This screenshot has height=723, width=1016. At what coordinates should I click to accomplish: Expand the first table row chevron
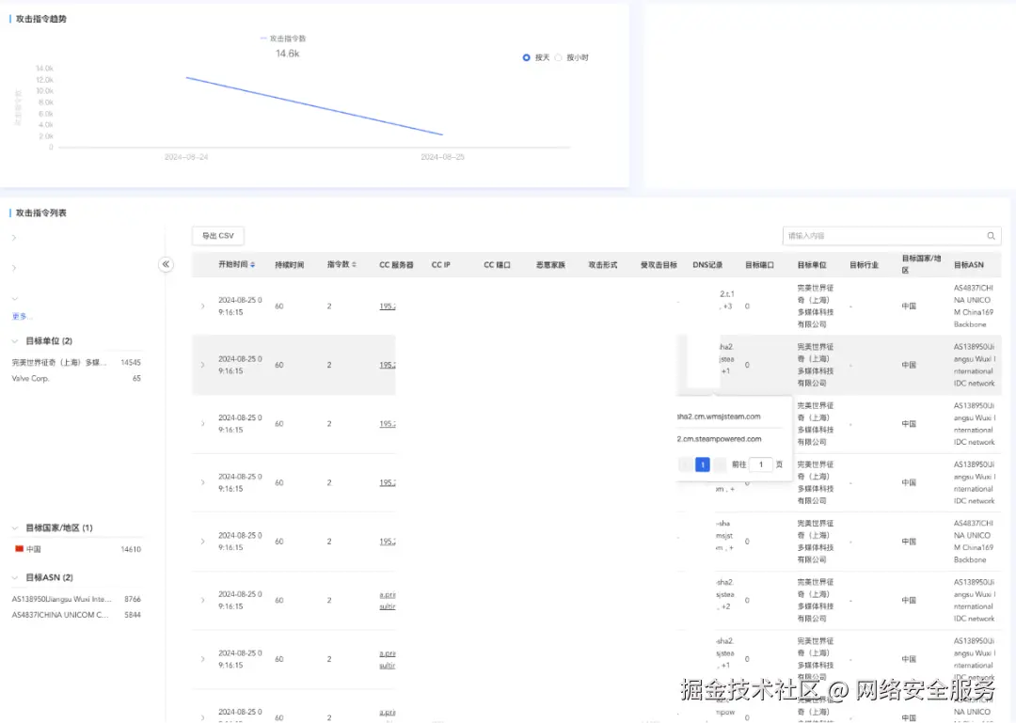click(x=202, y=306)
